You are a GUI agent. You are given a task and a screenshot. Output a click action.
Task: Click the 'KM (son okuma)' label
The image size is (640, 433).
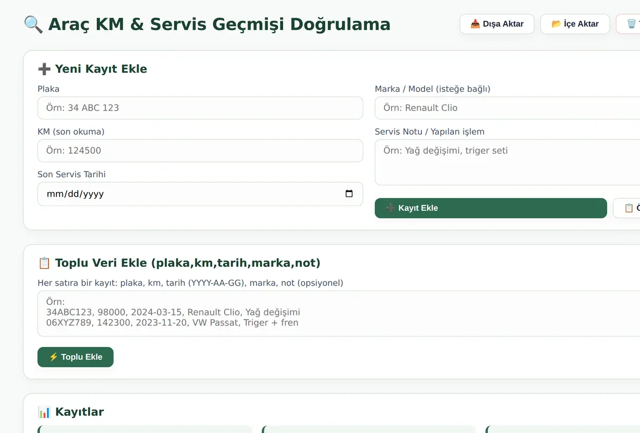[x=71, y=131]
